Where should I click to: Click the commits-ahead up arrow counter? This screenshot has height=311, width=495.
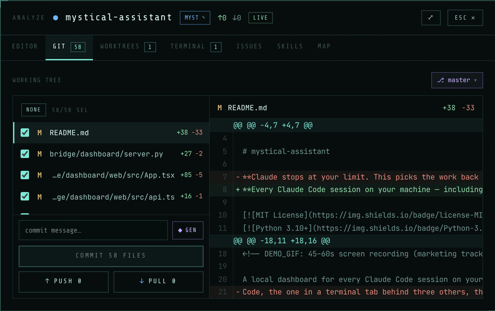tap(222, 18)
